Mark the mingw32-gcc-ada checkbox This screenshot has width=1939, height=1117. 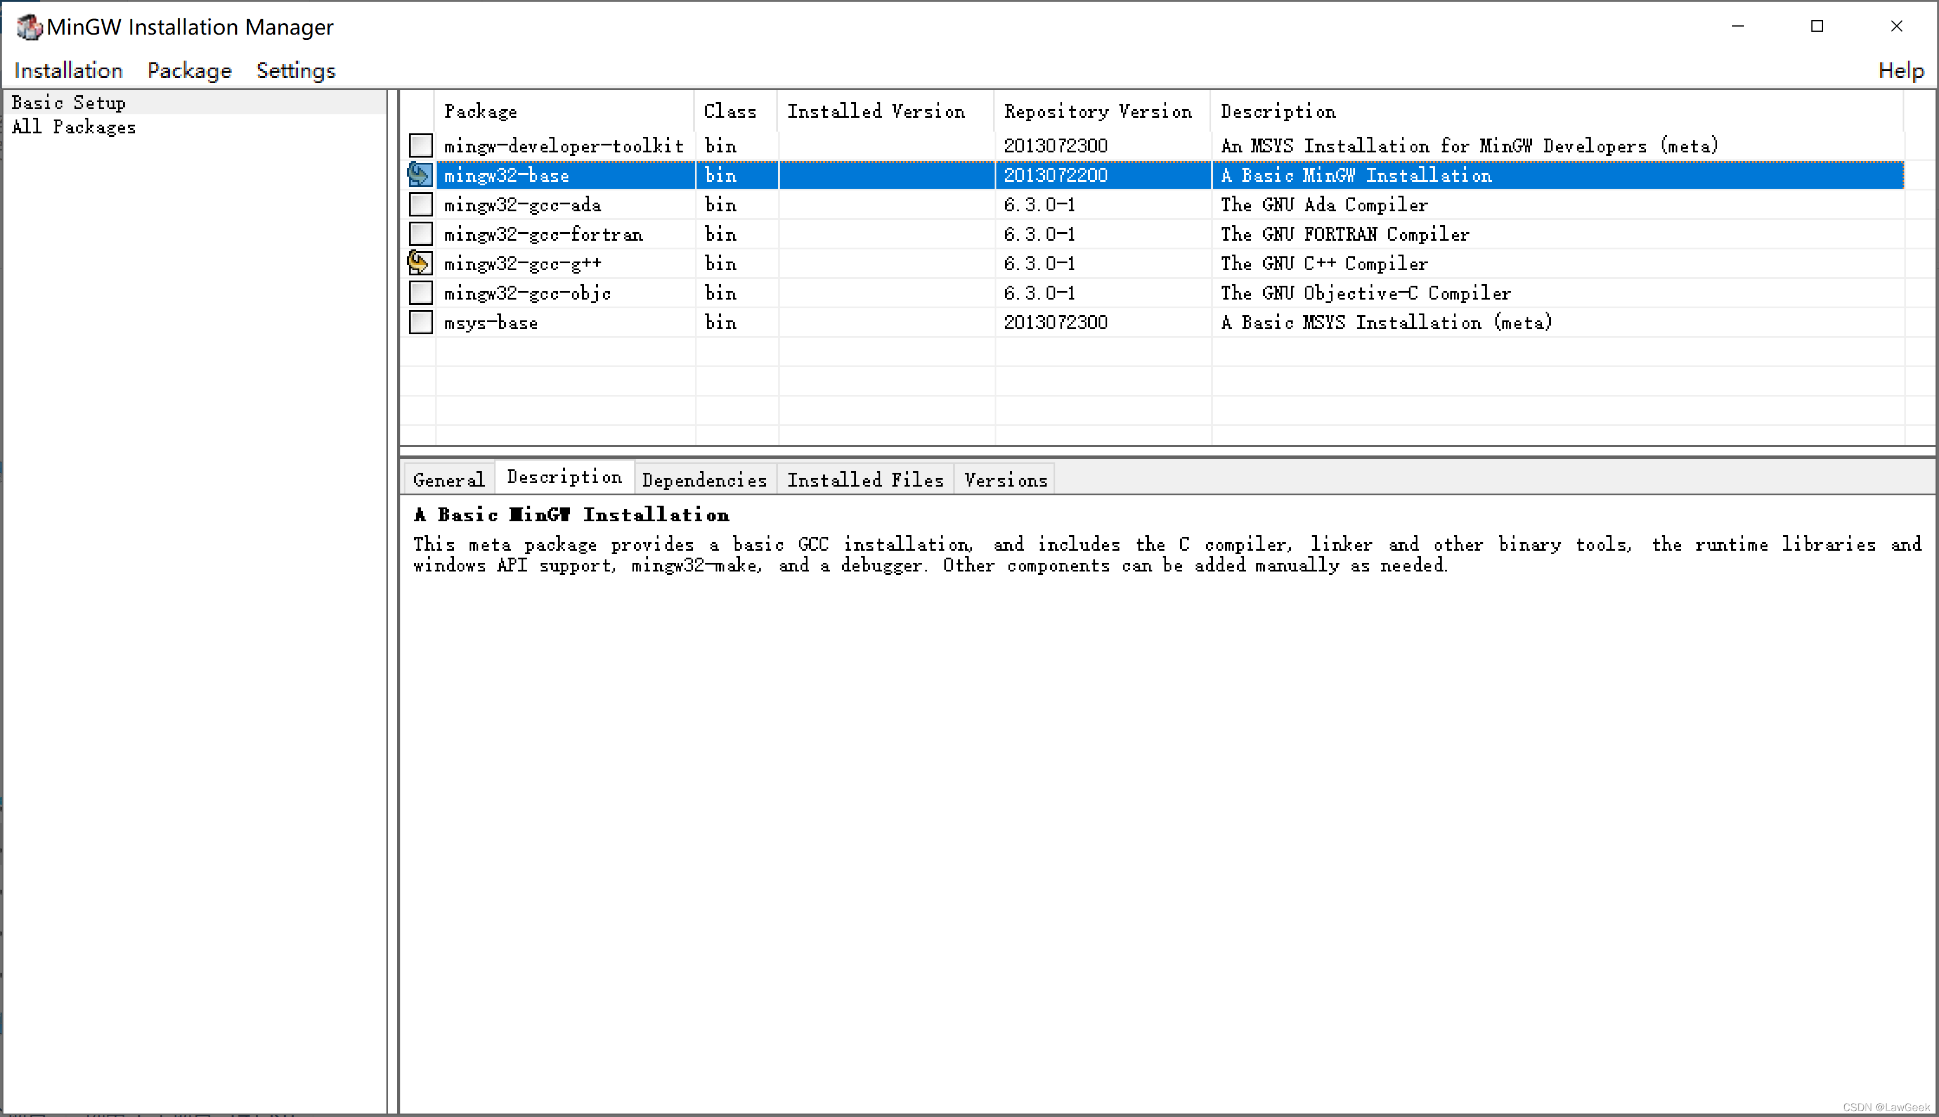420,204
